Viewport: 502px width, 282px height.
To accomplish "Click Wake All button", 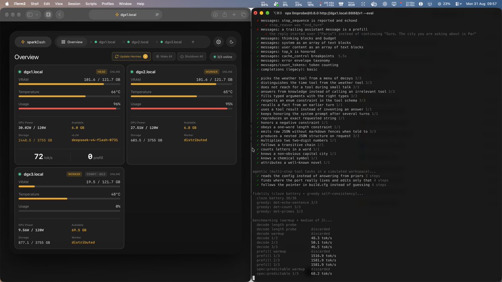I will pyautogui.click(x=164, y=56).
